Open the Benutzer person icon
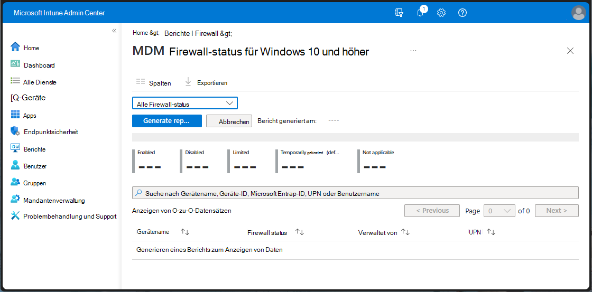 pos(15,165)
